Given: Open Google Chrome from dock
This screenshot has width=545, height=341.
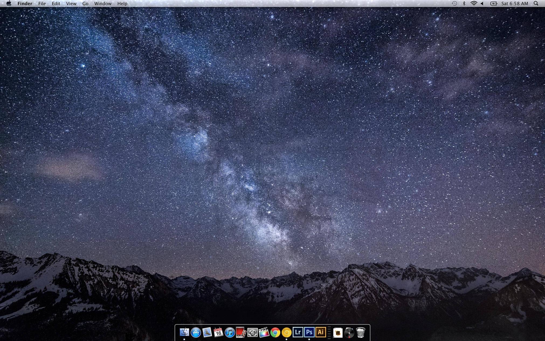Looking at the screenshot, I should pyautogui.click(x=275, y=332).
